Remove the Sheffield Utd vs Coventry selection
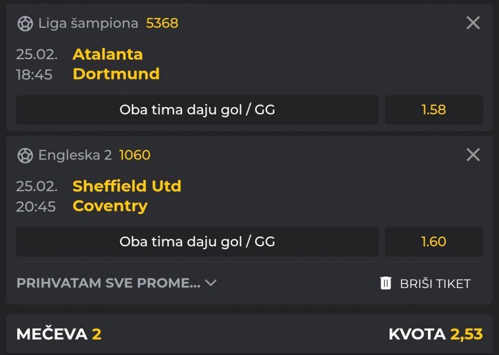This screenshot has height=355, width=499. click(x=473, y=155)
